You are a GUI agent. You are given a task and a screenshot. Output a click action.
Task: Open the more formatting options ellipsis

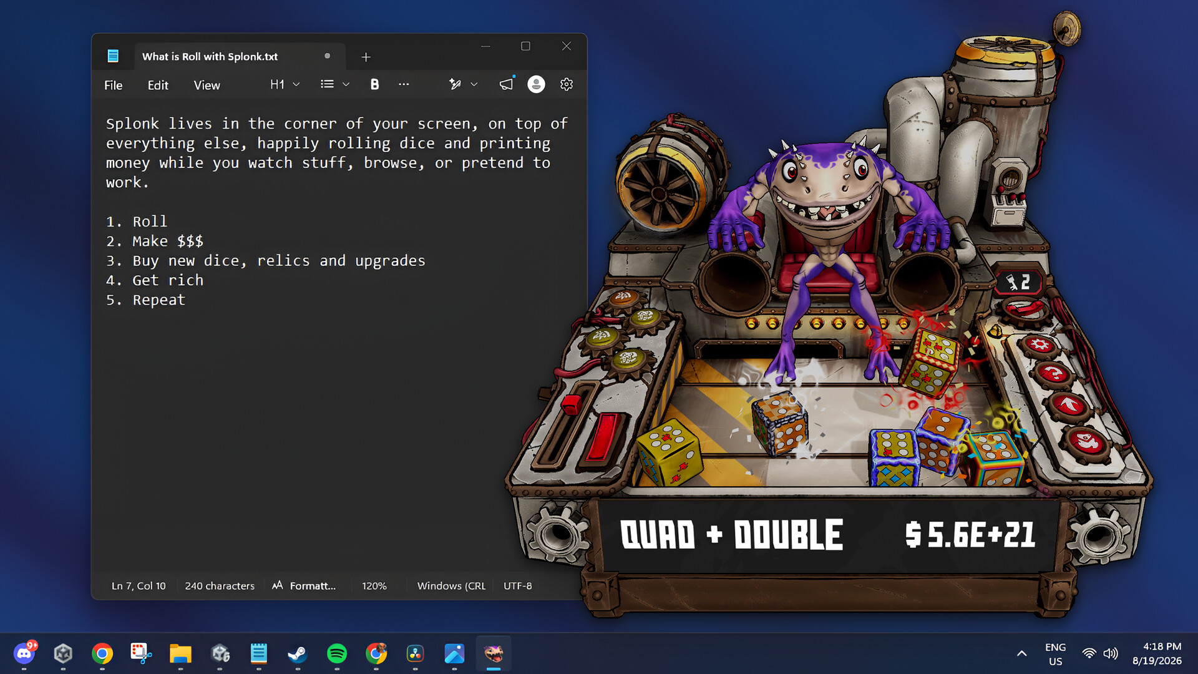click(404, 84)
